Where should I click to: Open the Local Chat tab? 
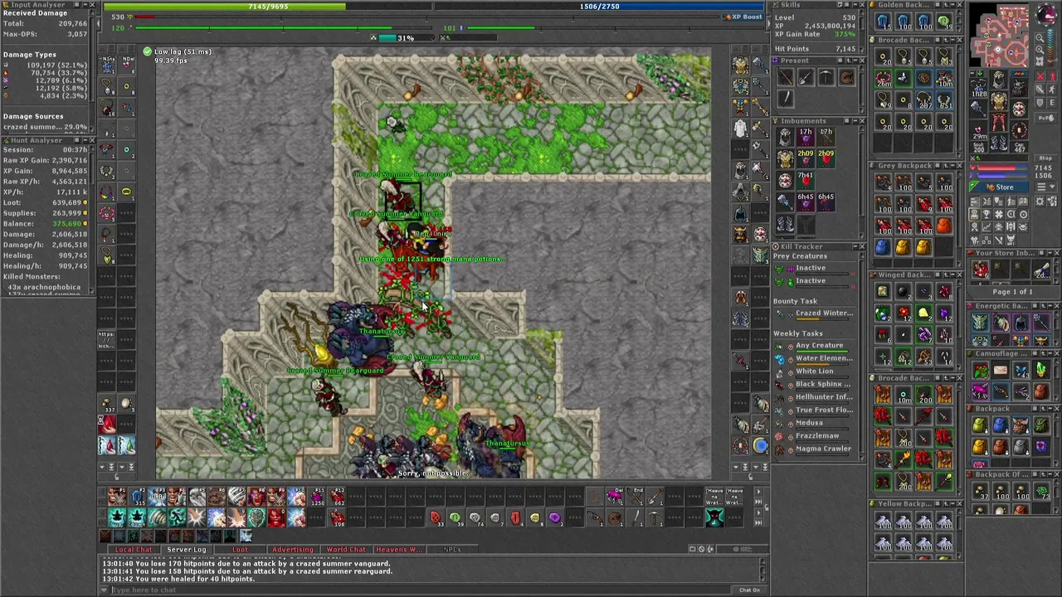[133, 549]
